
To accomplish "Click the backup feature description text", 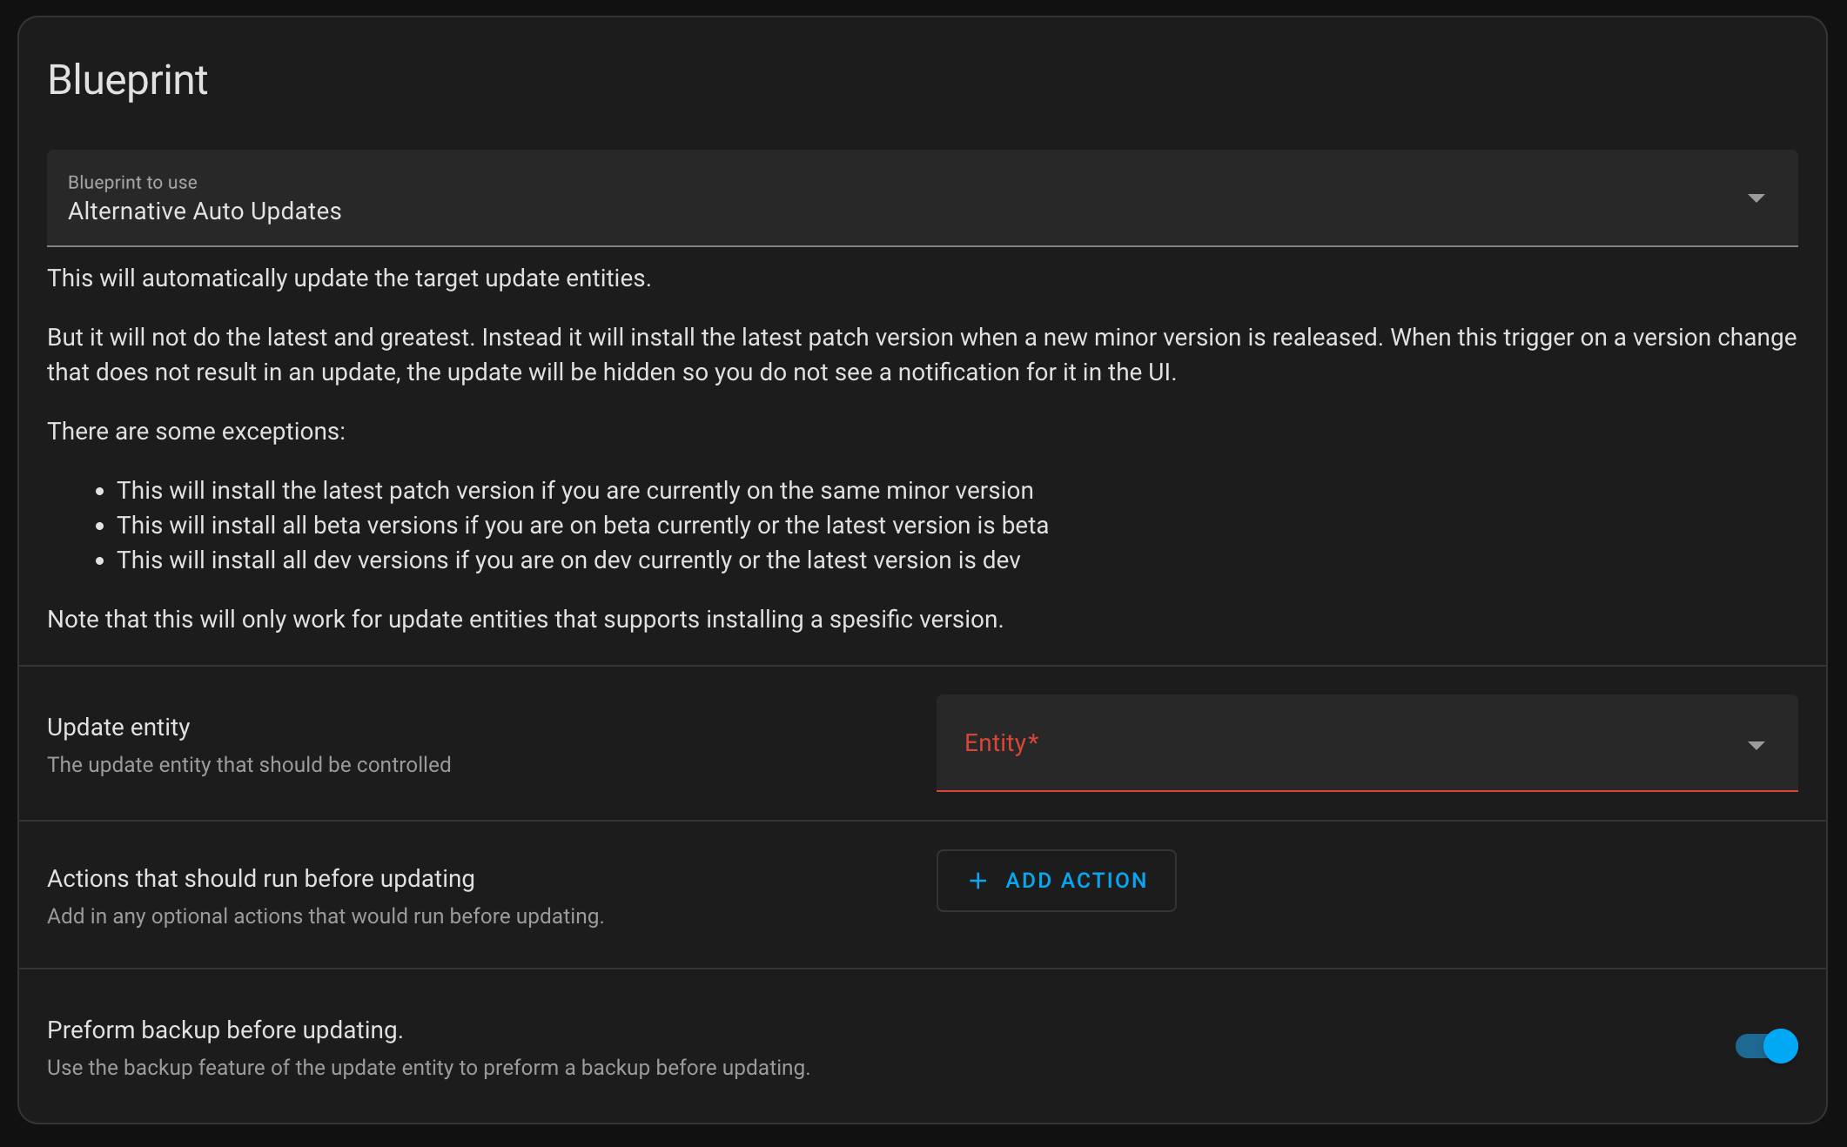I will [x=428, y=1068].
